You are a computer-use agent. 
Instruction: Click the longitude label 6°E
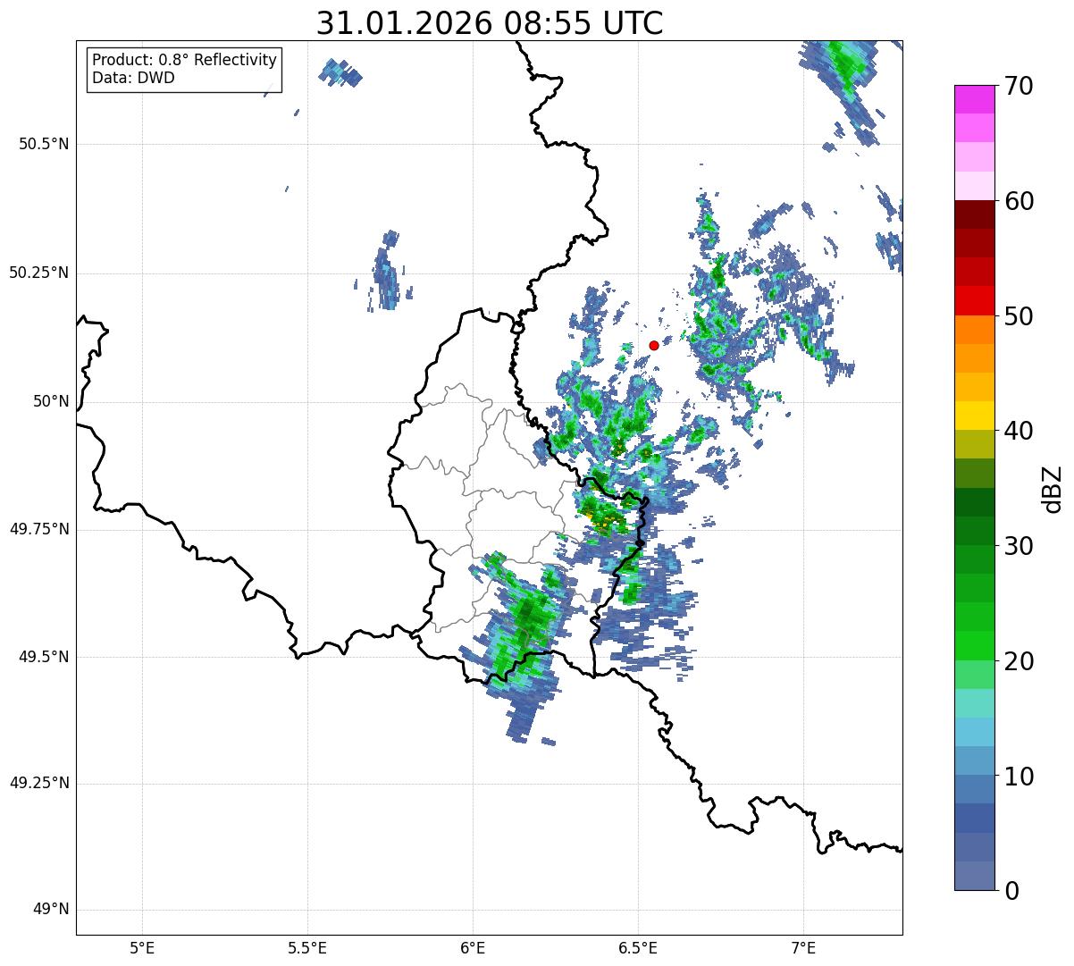pyautogui.click(x=473, y=948)
